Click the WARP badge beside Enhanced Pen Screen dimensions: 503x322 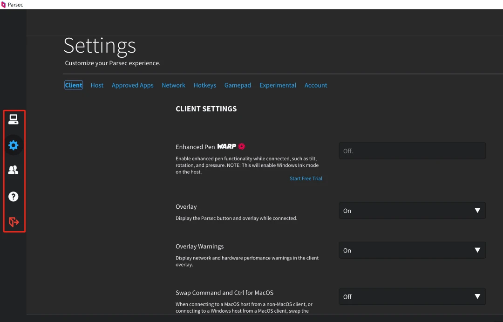227,146
